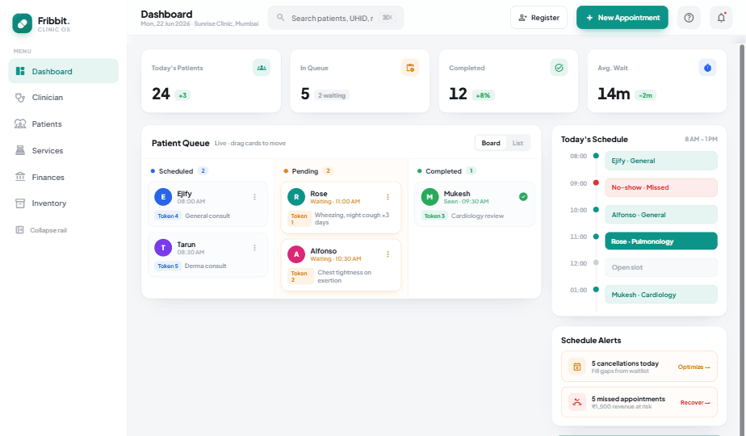Click Alfonso's pink avatar
Screen dimensions: 746x436
click(x=296, y=254)
